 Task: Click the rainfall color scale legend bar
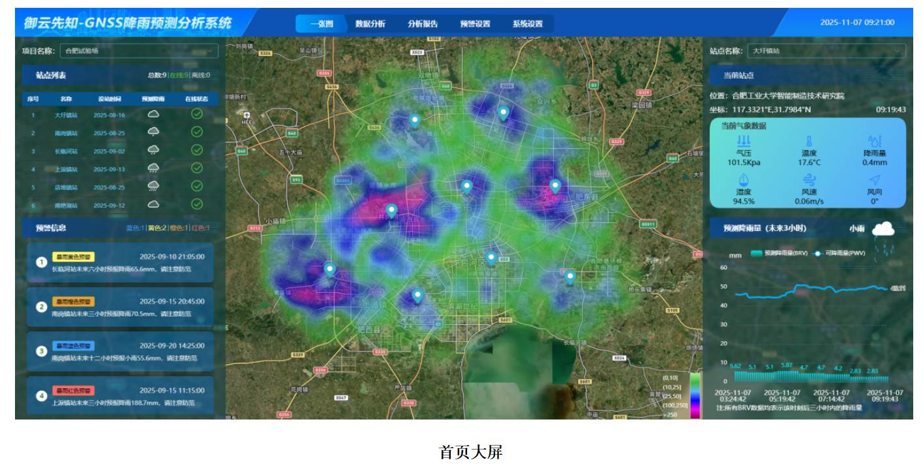[695, 395]
